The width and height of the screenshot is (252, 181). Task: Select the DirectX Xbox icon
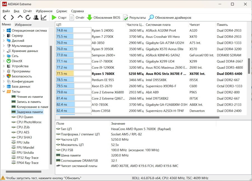click(9, 61)
